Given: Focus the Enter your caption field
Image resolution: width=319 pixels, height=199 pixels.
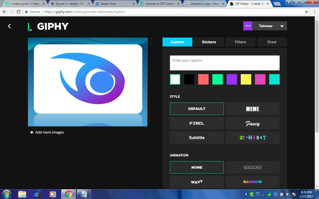Looking at the screenshot, I should [x=225, y=63].
